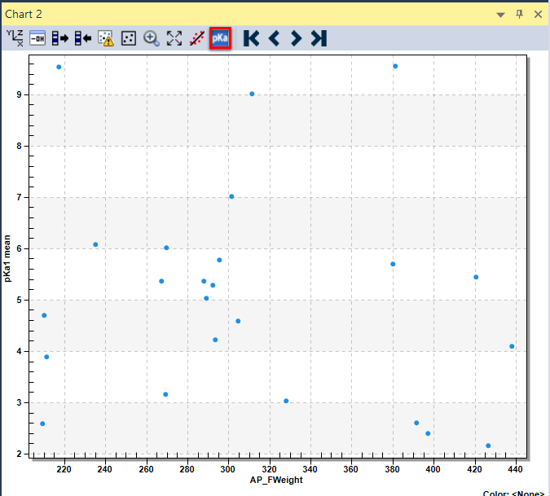Pin the Chart 2 panel

[x=520, y=14]
